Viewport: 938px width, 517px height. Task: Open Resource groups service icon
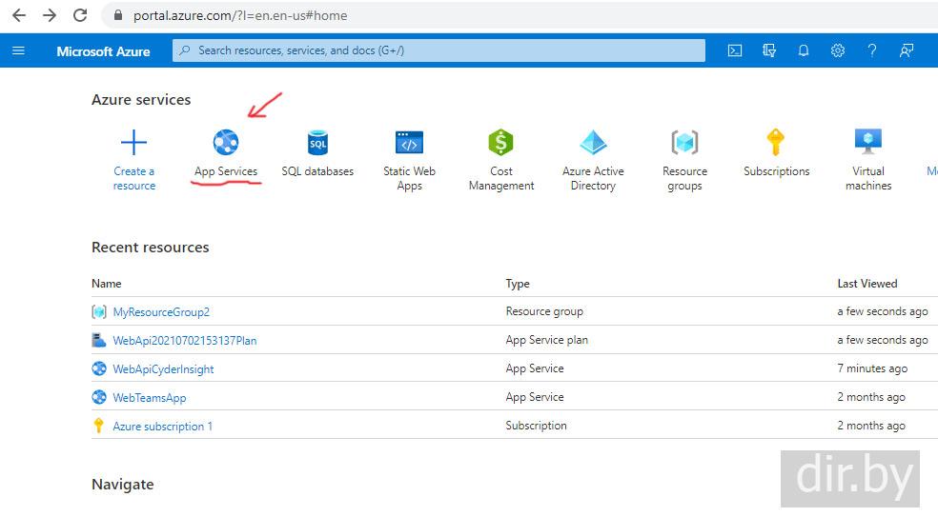click(x=684, y=143)
